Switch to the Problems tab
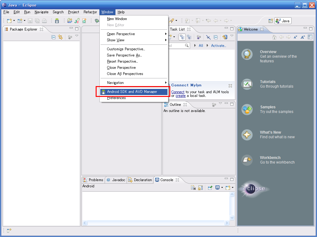Viewport: 317px width, 237px height. coord(93,180)
